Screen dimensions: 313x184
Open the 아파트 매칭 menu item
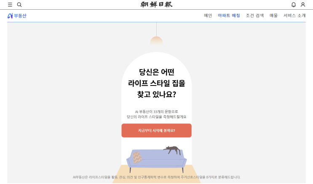click(x=229, y=16)
